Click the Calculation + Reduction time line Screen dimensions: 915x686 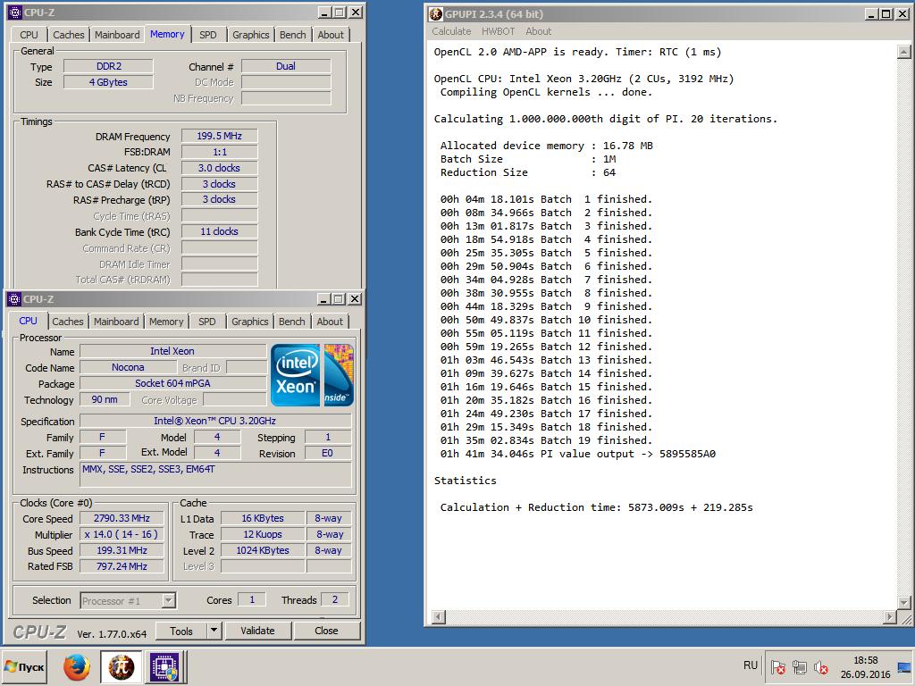click(x=596, y=507)
